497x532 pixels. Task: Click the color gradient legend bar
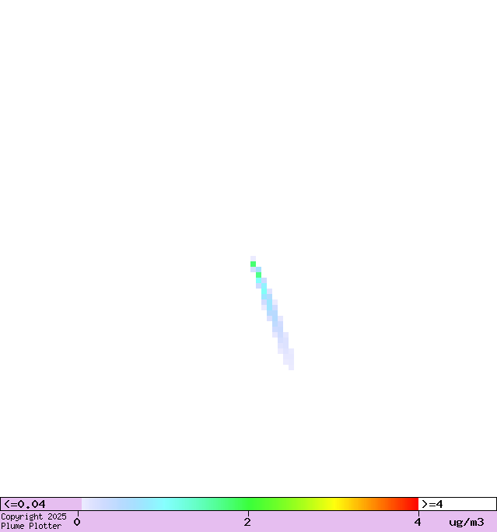pyautogui.click(x=250, y=504)
